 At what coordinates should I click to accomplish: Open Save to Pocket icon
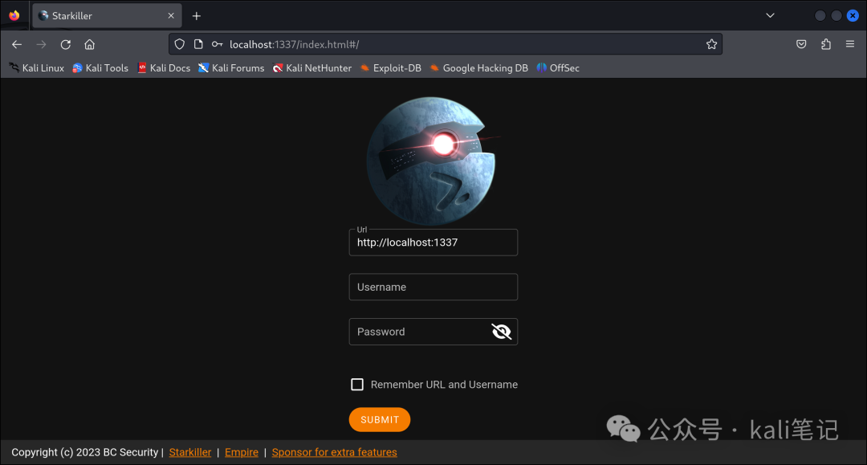click(x=801, y=44)
